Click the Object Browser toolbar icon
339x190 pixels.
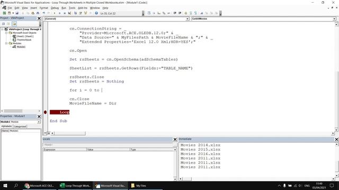point(86,13)
